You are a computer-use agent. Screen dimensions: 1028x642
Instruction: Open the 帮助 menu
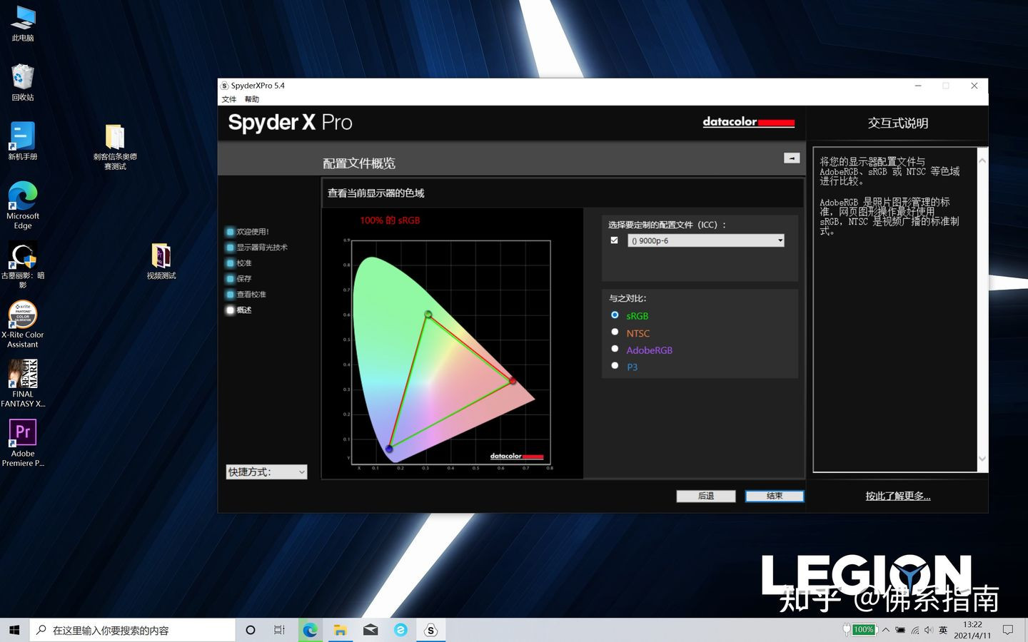point(252,99)
